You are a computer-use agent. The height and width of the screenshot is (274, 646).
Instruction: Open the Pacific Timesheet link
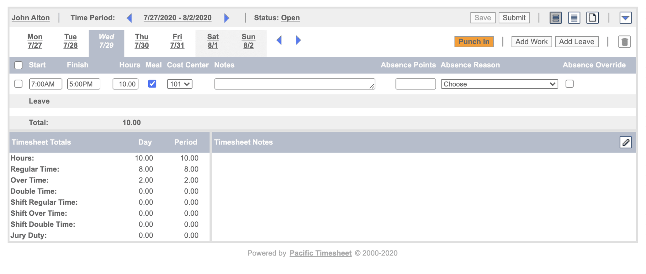(x=320, y=253)
